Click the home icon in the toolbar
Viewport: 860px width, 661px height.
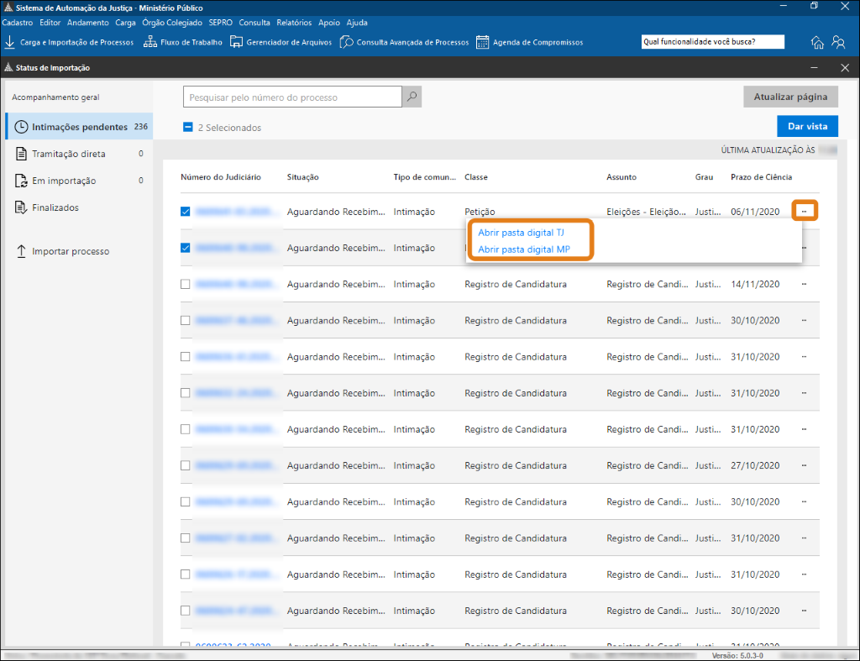point(817,43)
